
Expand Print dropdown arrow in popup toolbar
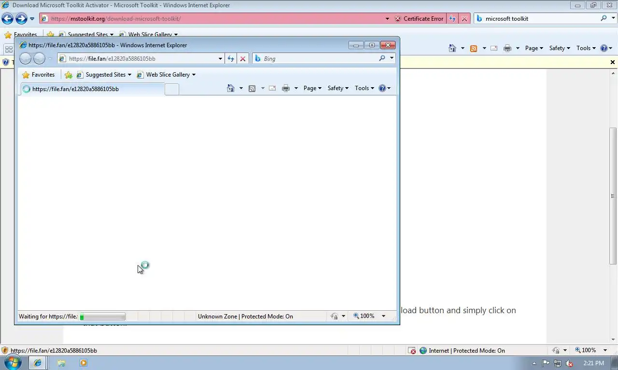click(296, 88)
